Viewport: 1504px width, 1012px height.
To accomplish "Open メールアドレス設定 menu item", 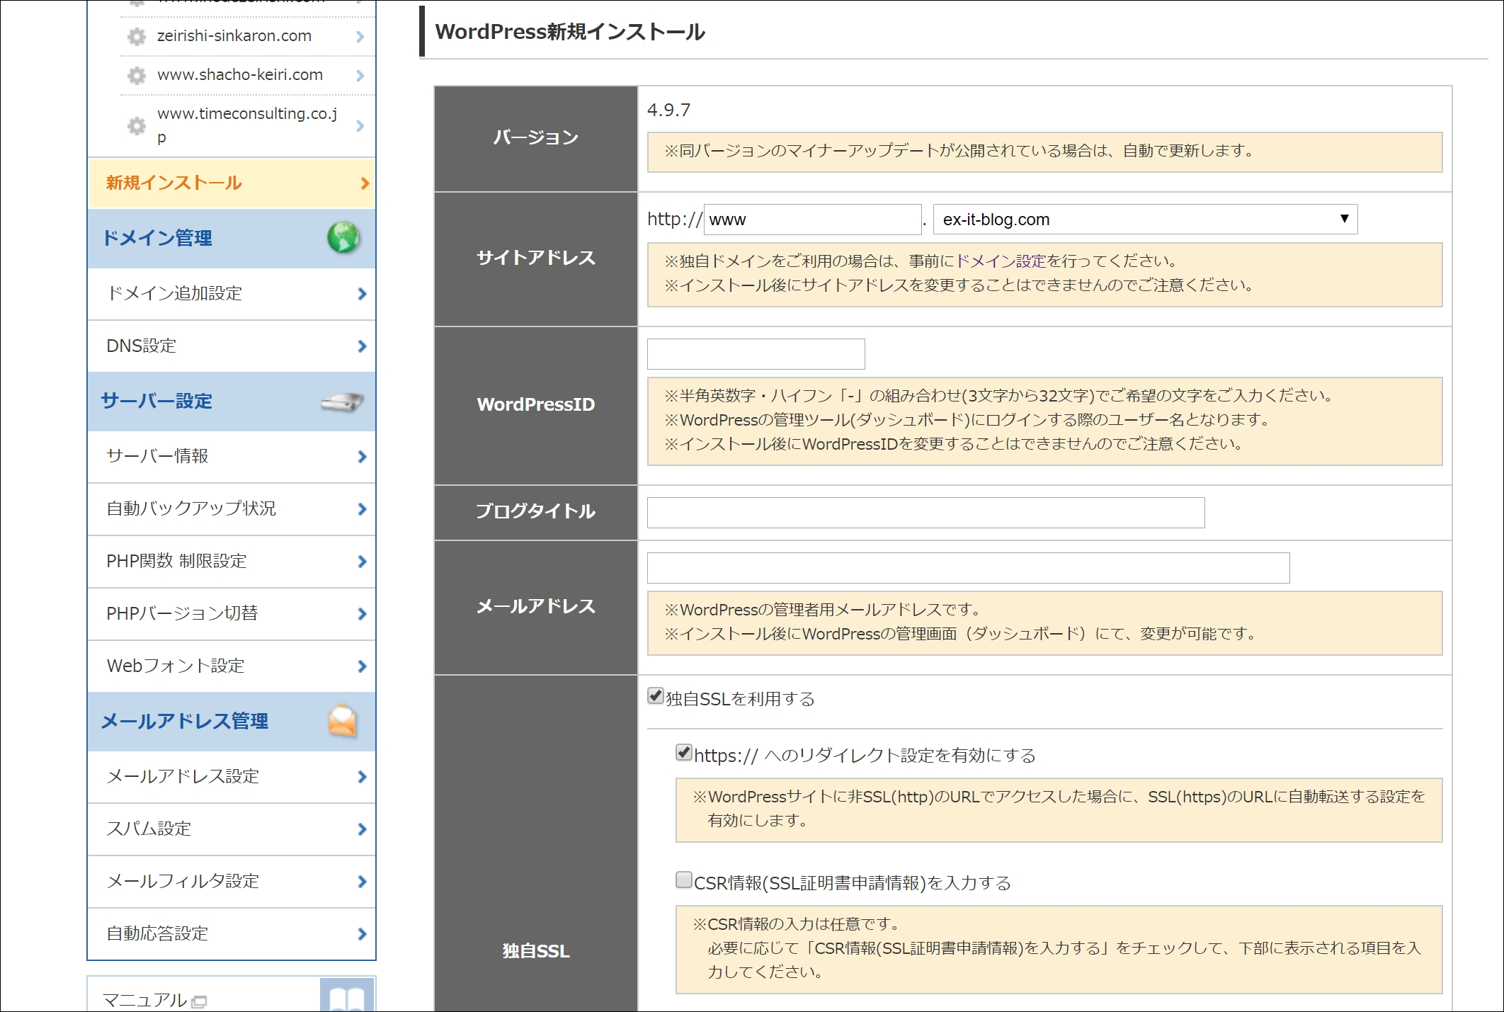I will (232, 777).
